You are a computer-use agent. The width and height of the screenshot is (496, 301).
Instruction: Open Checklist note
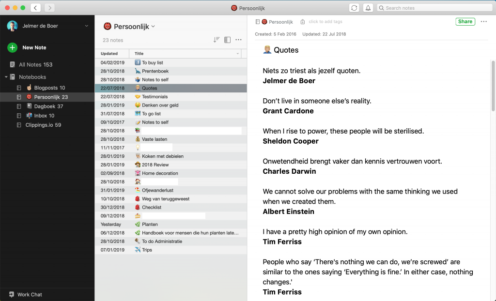point(171,208)
